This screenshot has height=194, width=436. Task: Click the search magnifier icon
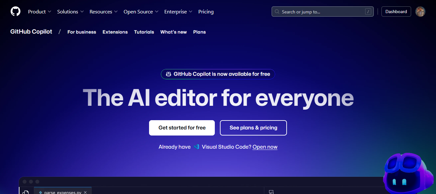pos(277,12)
